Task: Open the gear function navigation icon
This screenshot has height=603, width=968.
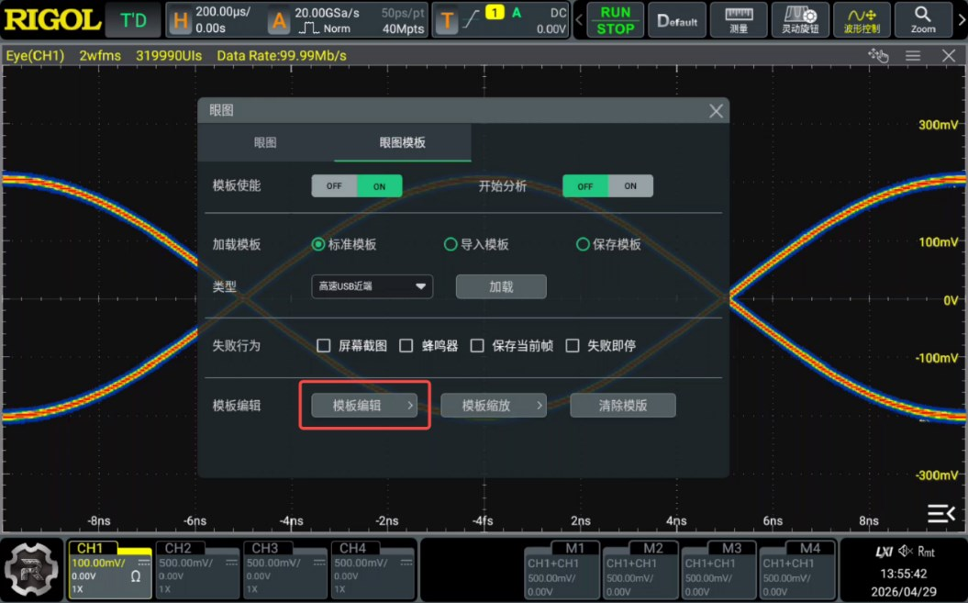Action: click(x=31, y=569)
